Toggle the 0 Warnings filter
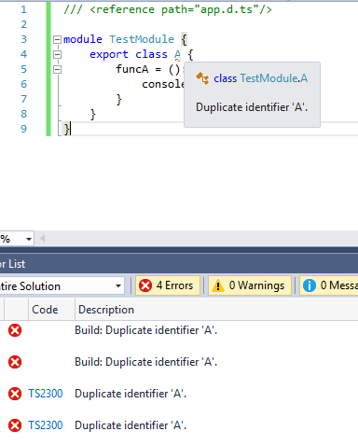The image size is (358, 445). click(x=250, y=285)
